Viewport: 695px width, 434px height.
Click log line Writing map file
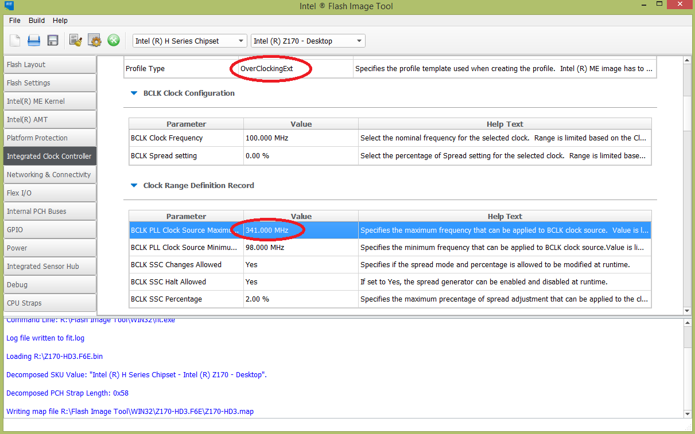point(130,412)
